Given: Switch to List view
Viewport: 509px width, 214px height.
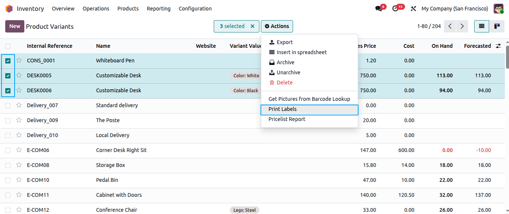Looking at the screenshot, I should tap(482, 26).
